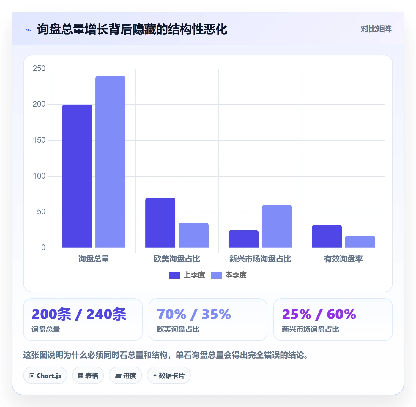This screenshot has height=407, width=416.
Task: Click the 250 tick on the y-axis
Action: point(39,69)
